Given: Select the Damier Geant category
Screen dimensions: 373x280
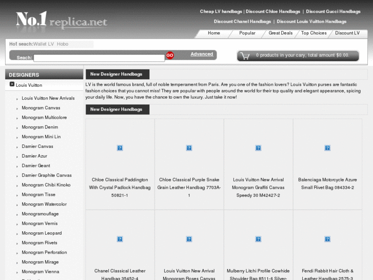Looking at the screenshot, I should pyautogui.click(x=36, y=165).
